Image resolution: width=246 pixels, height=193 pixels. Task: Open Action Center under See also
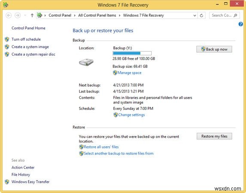[23, 167]
